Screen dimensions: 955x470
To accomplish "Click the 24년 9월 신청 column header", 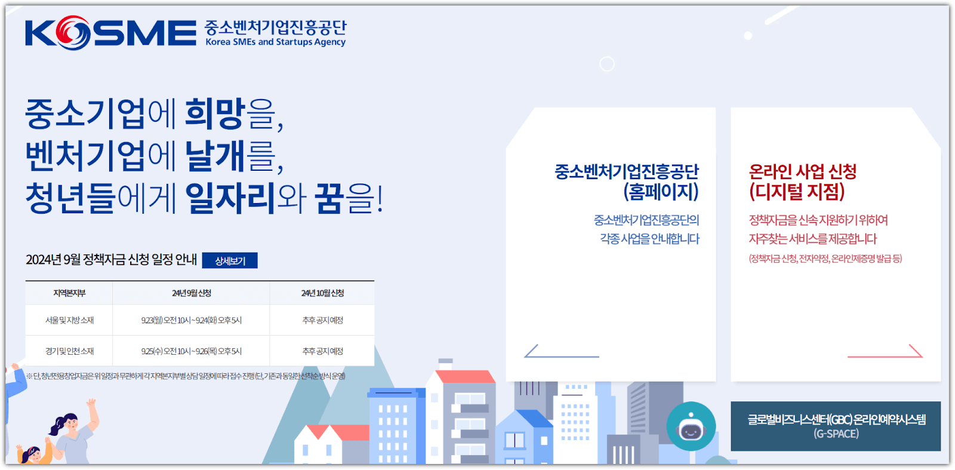I will click(192, 293).
